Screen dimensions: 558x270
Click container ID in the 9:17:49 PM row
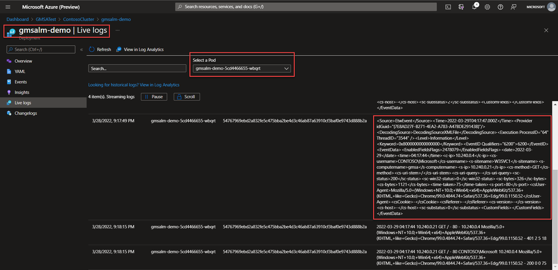(x=295, y=121)
